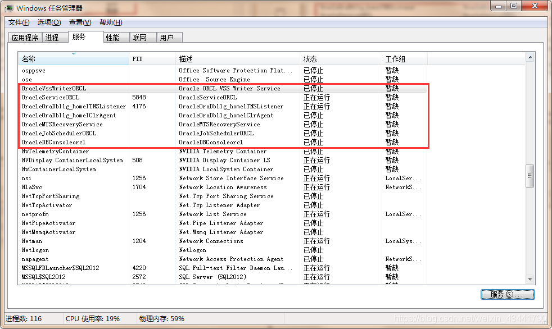552x329 pixels.
Task: Select OracleOraDb11g_home1TNSListener service name
Action: 74,106
